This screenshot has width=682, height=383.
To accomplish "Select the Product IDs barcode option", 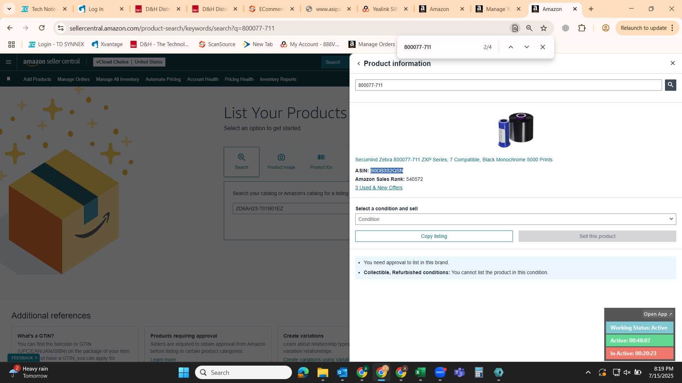I will point(321,161).
